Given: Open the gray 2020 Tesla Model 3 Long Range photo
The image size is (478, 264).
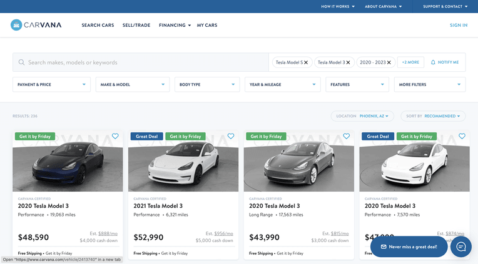Looking at the screenshot, I should click(x=299, y=161).
